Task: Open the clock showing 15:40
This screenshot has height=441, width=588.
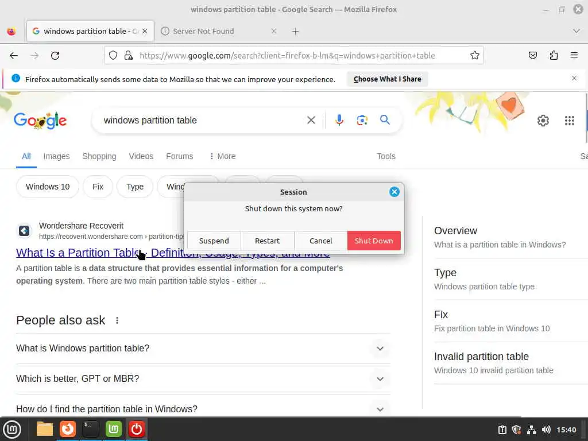Action: point(566,430)
